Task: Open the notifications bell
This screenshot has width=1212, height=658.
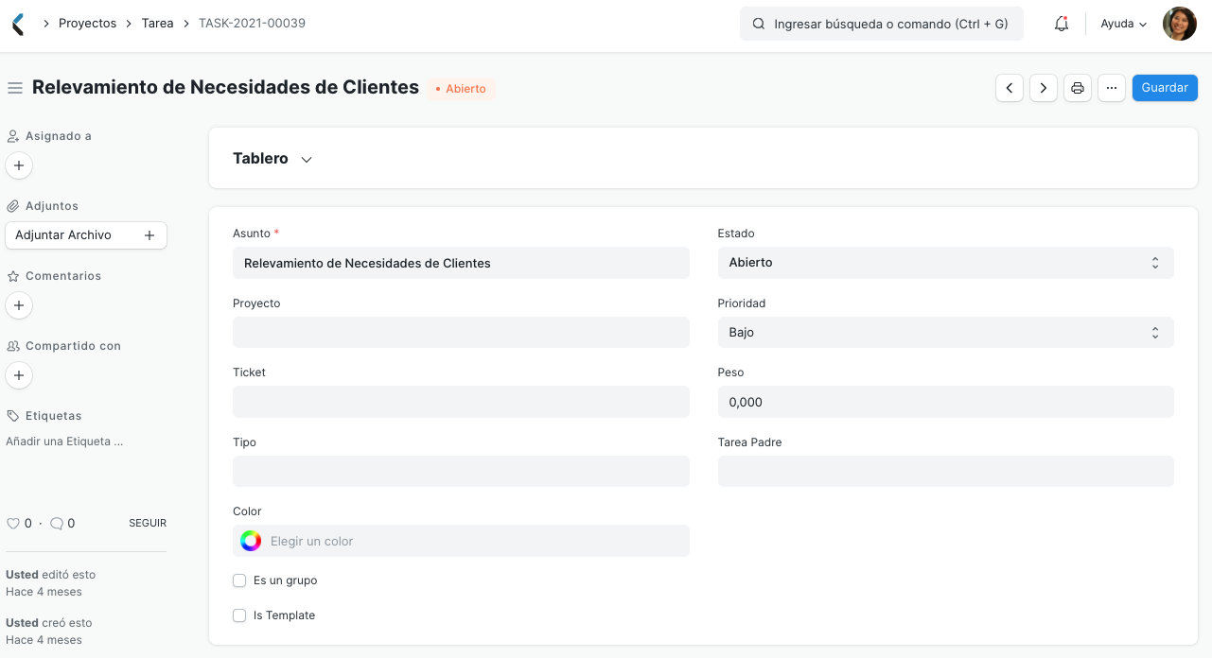Action: [1062, 24]
